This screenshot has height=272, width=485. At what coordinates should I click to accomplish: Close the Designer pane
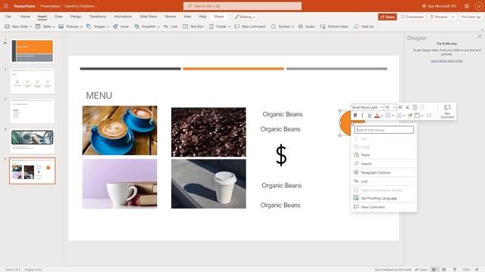(x=480, y=36)
